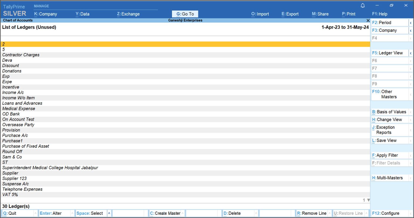Select the Contractor Charges ledger

[21, 55]
